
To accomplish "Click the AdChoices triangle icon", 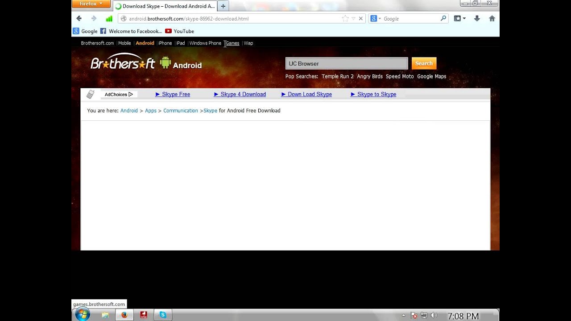I will [x=131, y=94].
